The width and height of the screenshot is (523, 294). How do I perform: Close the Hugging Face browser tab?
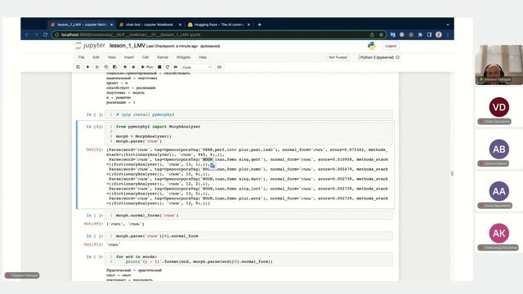pos(248,24)
